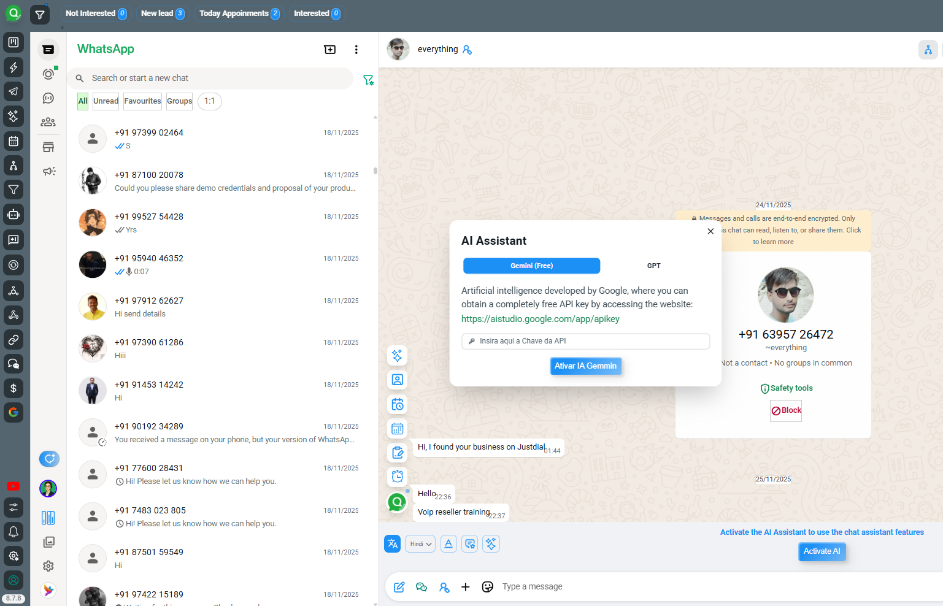The image size is (943, 606).
Task: Select the Groups tab
Action: point(179,101)
